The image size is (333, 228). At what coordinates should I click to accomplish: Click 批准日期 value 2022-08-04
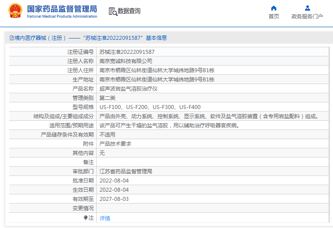coord(114,181)
